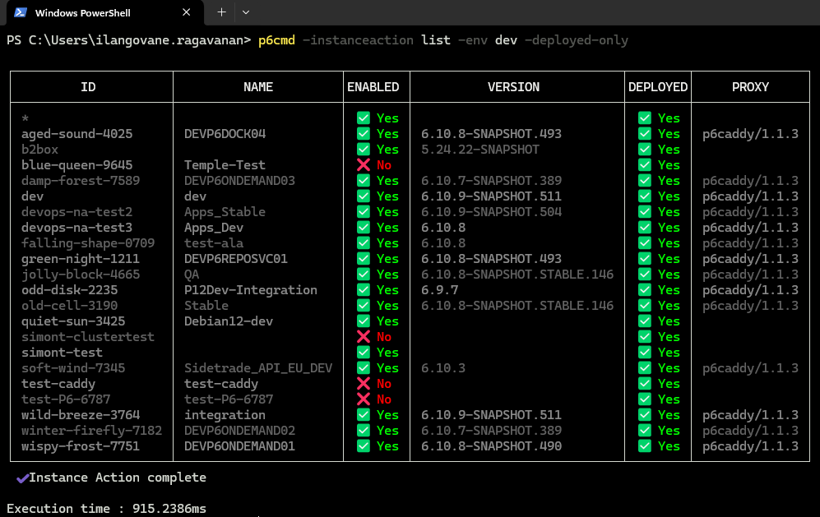The width and height of the screenshot is (820, 517).
Task: Click the DEPLOYED column header
Action: coord(658,87)
